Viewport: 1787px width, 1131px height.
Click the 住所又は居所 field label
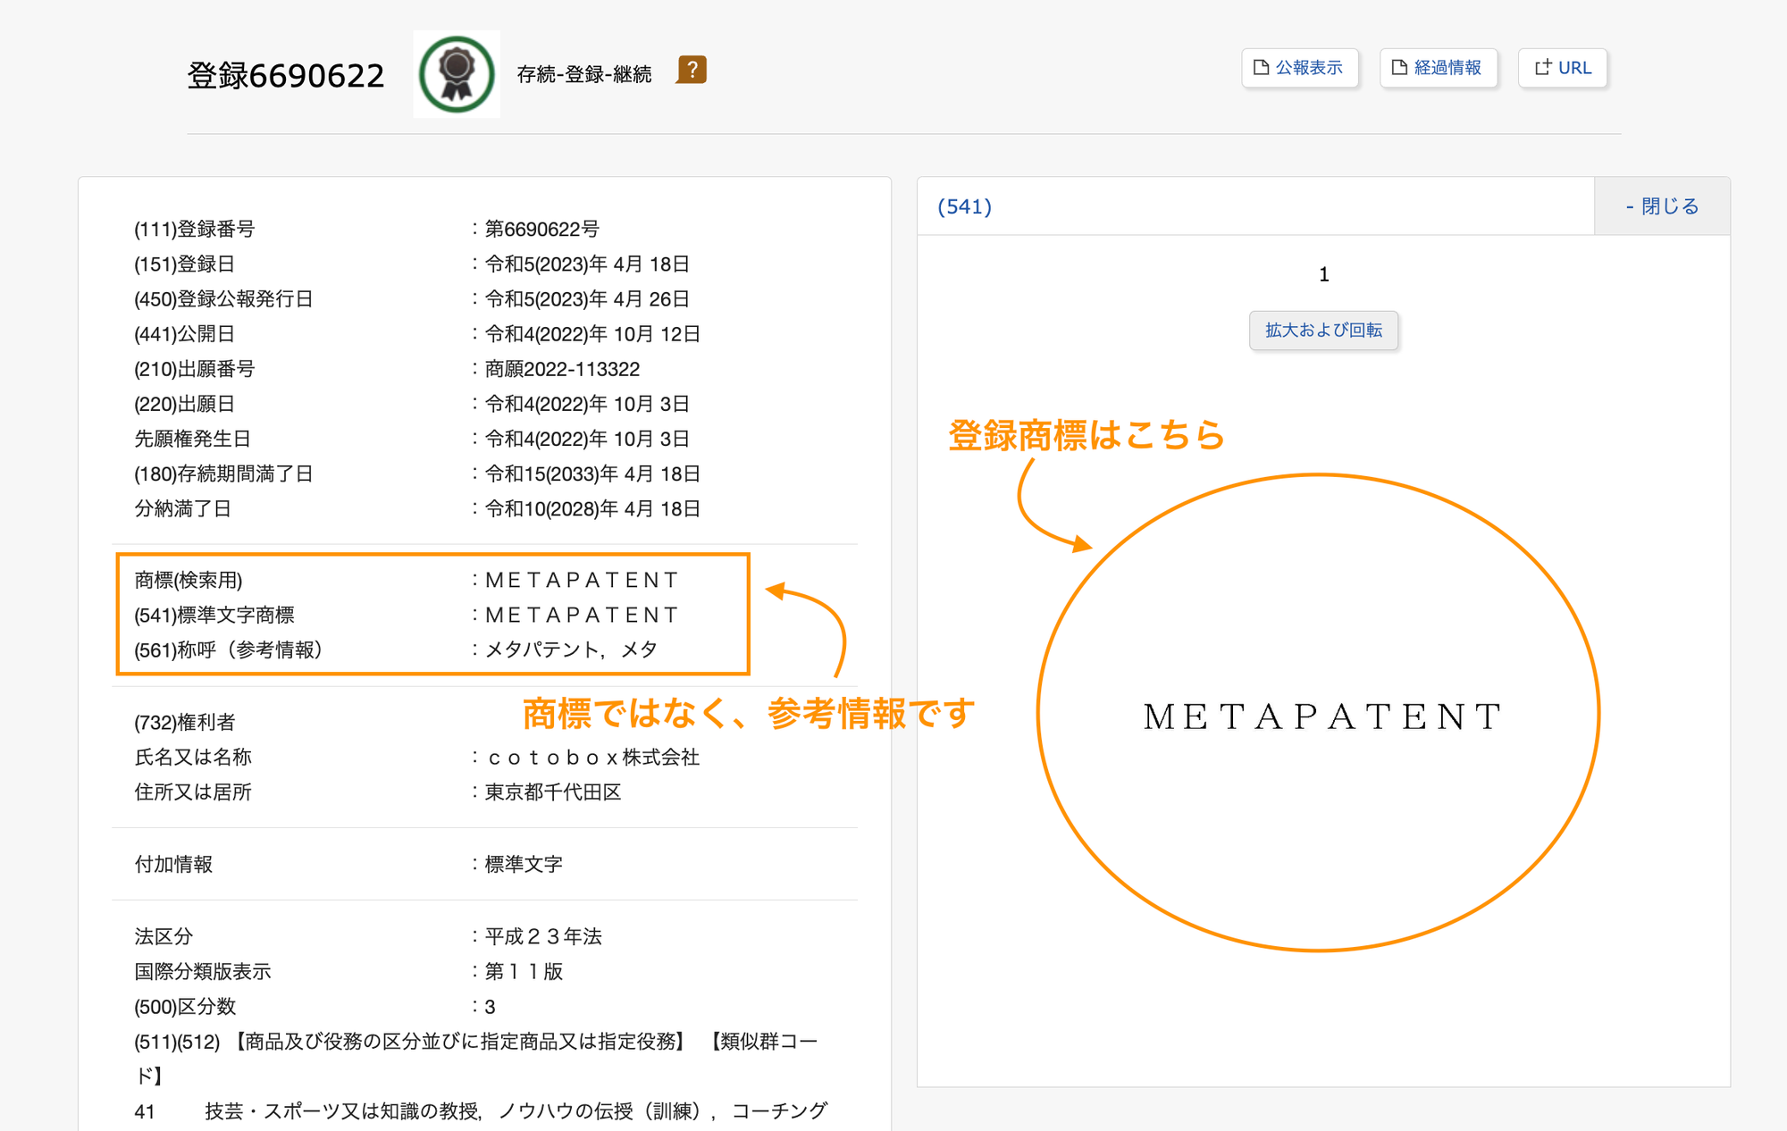pyautogui.click(x=193, y=792)
